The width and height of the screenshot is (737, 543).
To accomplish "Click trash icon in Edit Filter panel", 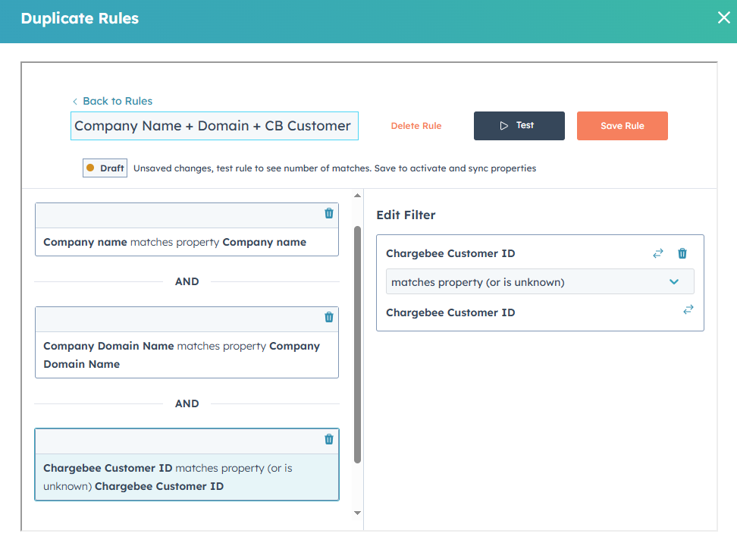I will click(682, 254).
